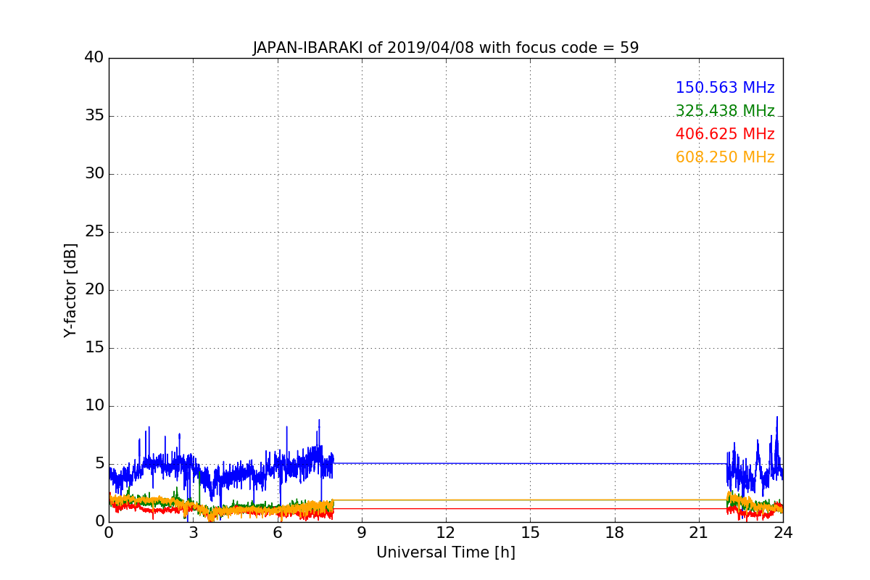The height and width of the screenshot is (580, 870).
Task: Click the x-axis tick label '3'
Action: point(193,532)
